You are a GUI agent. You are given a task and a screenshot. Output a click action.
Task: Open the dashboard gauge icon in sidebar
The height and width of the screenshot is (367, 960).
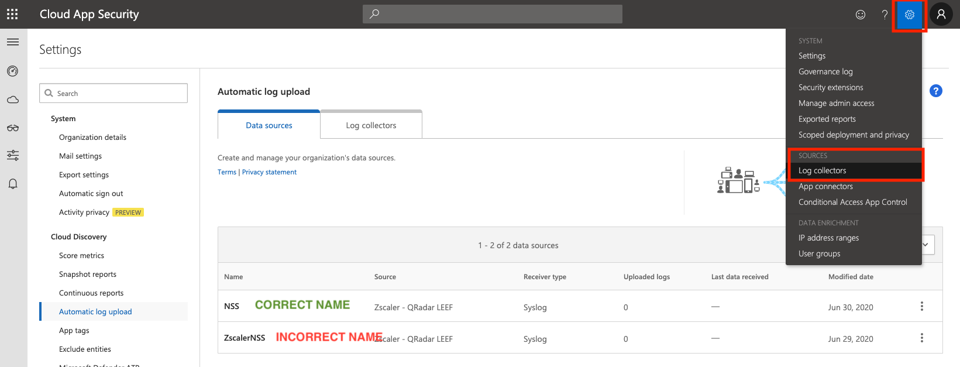tap(13, 71)
